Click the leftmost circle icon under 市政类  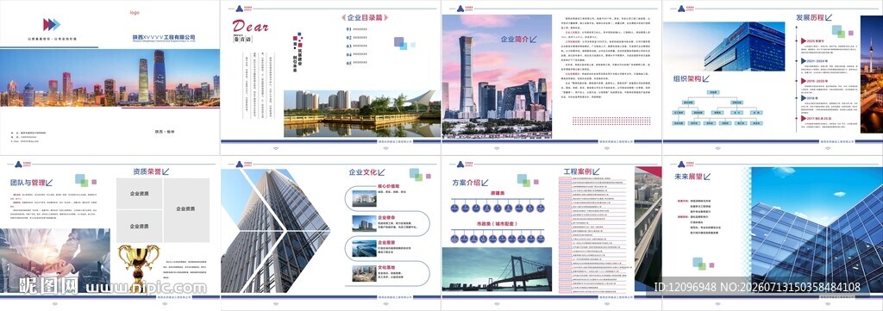click(455, 239)
